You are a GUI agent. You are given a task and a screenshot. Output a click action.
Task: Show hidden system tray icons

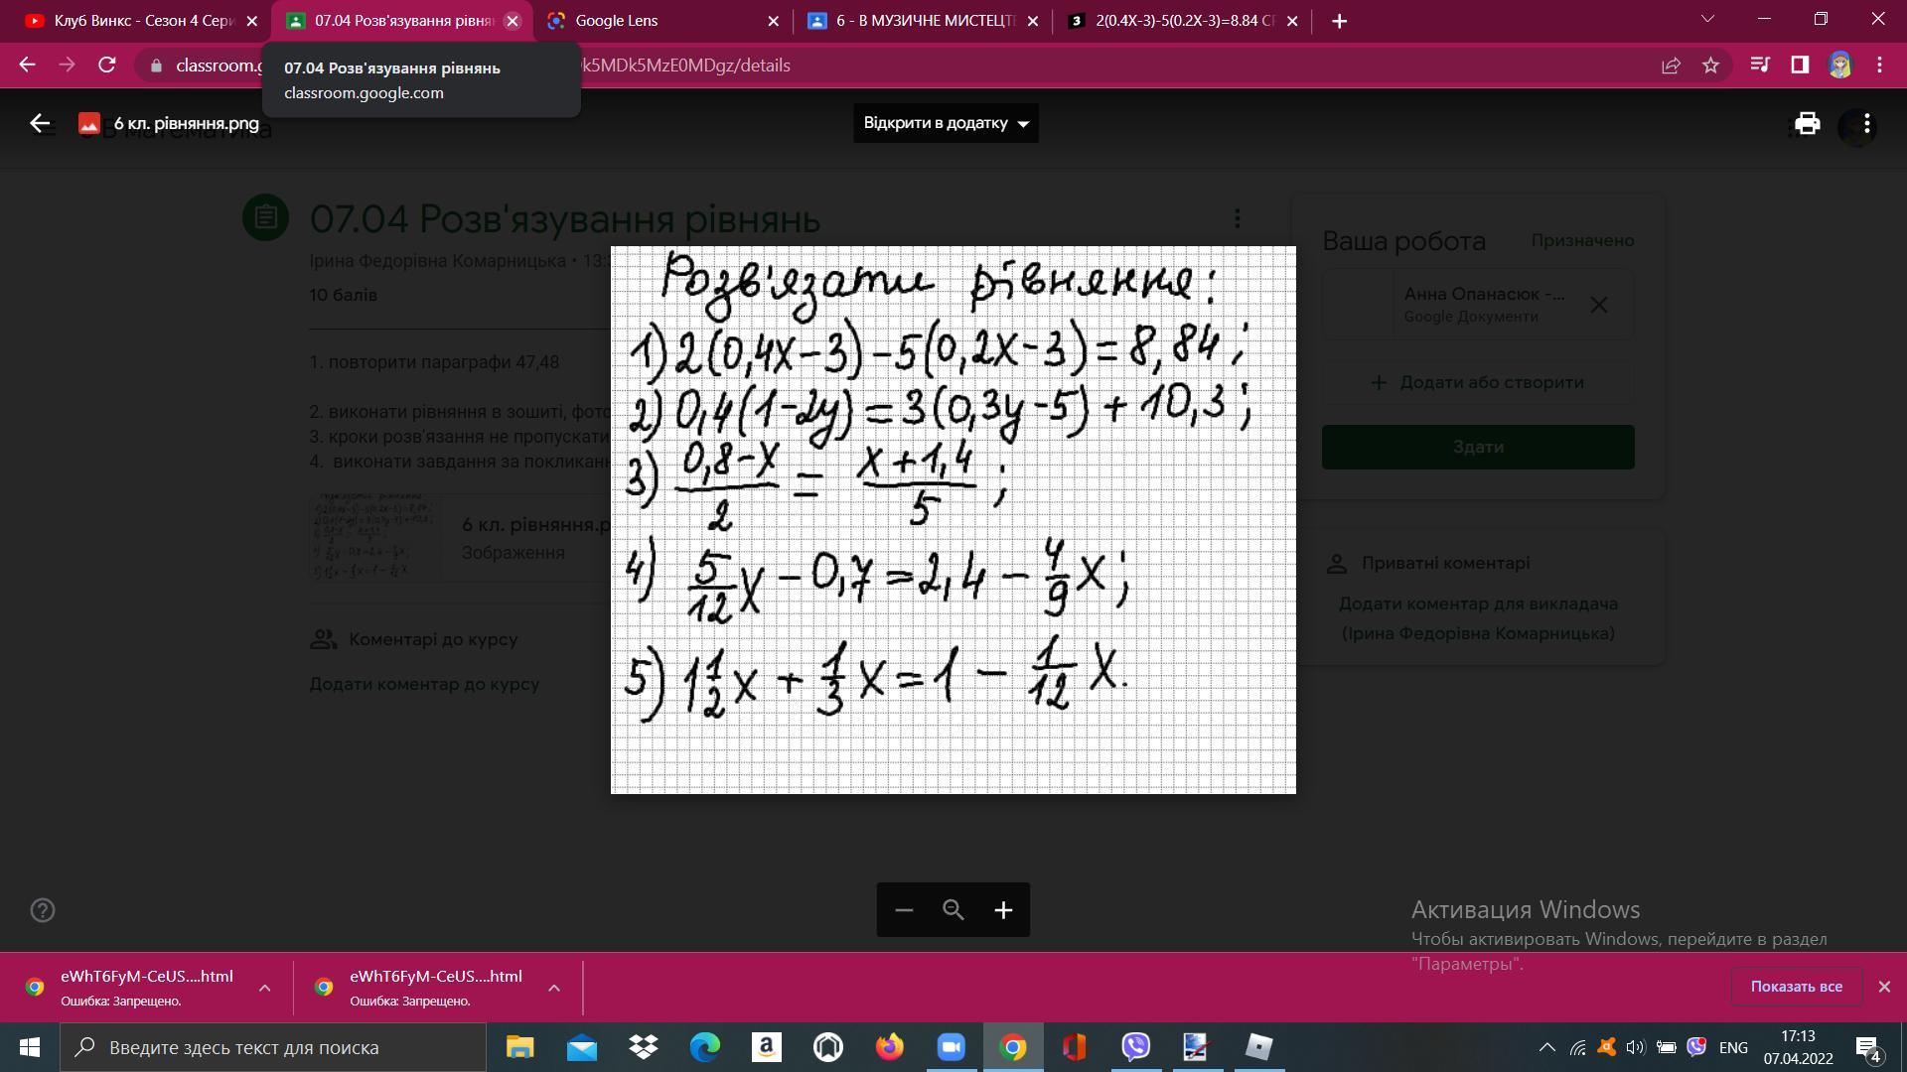point(1546,1047)
